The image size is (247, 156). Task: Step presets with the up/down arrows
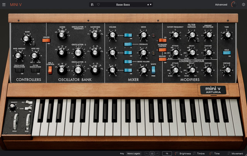149,5
